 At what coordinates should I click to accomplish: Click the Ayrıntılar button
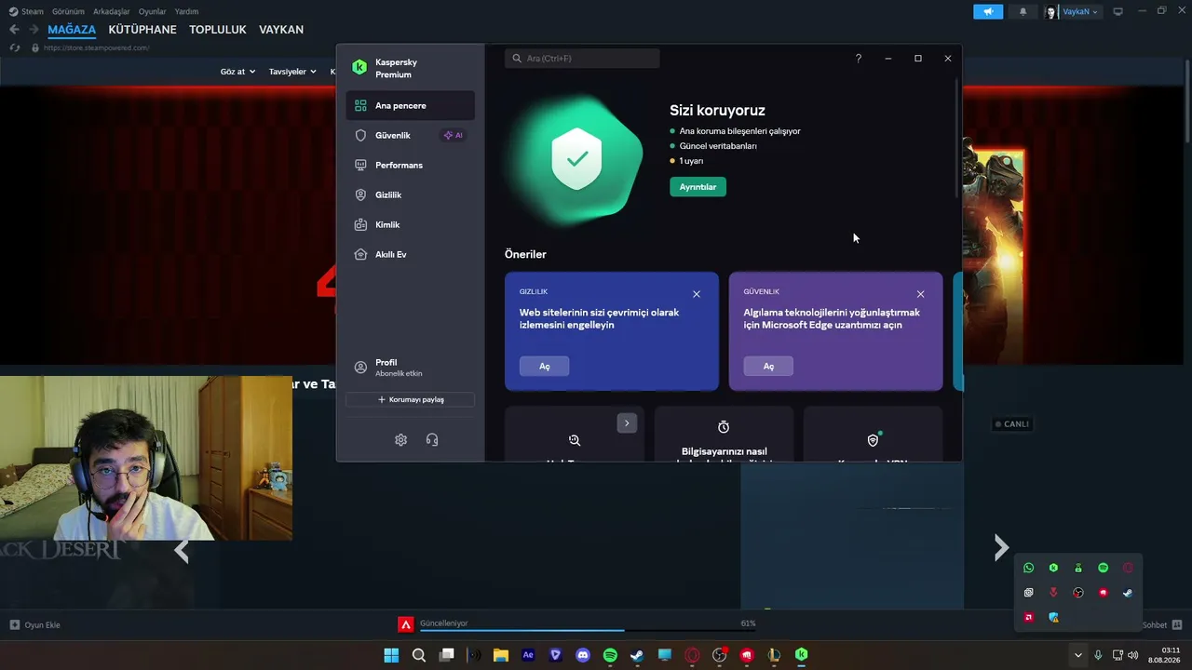[698, 187]
